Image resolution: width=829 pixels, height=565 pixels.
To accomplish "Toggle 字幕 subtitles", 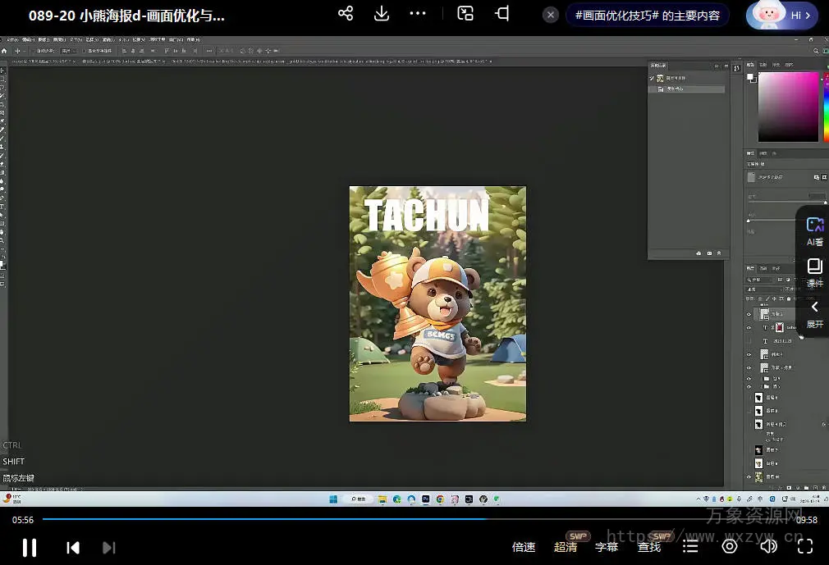I will point(607,547).
